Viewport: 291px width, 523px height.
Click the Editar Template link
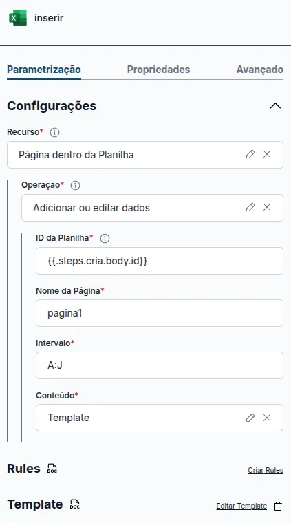coord(241,506)
